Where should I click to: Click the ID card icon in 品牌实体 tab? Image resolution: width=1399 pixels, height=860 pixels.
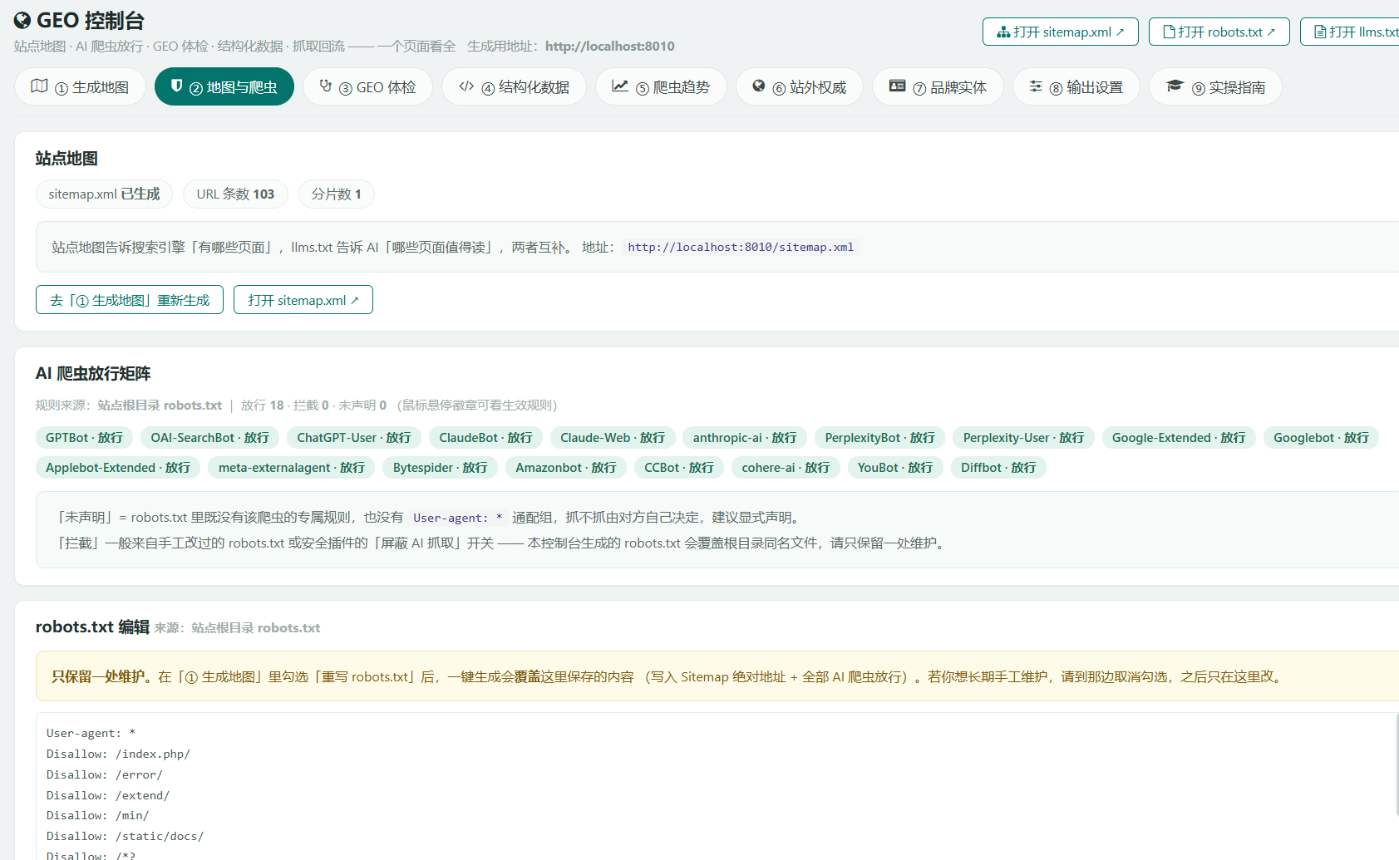pyautogui.click(x=897, y=86)
